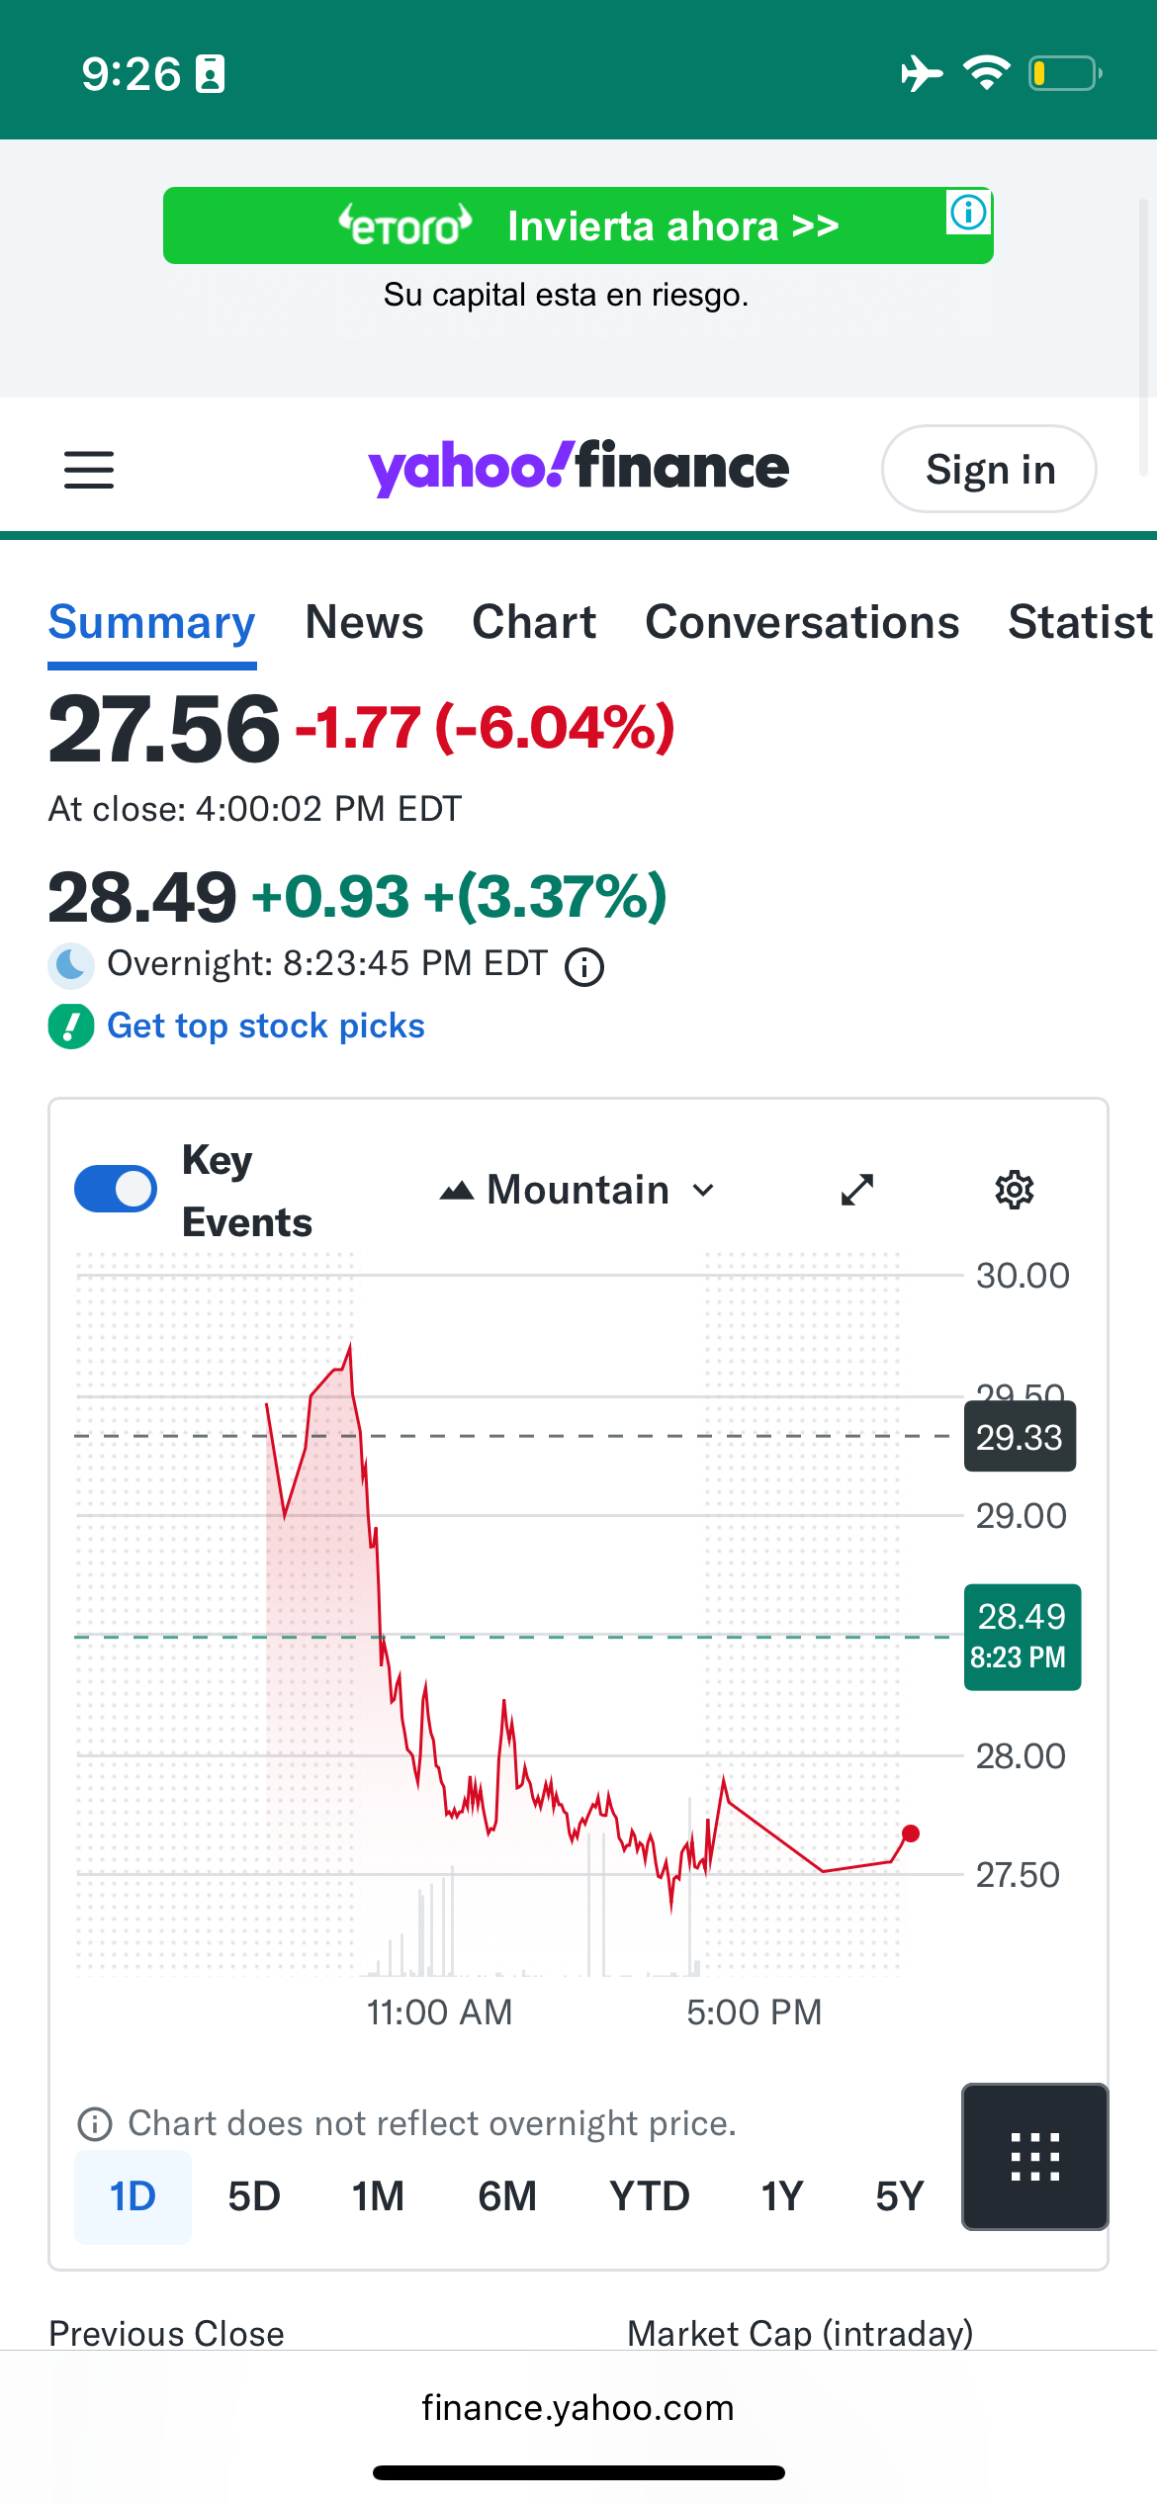Toggle the Key Events switch off
Screen dimensions: 1157x2504
coord(116,1189)
